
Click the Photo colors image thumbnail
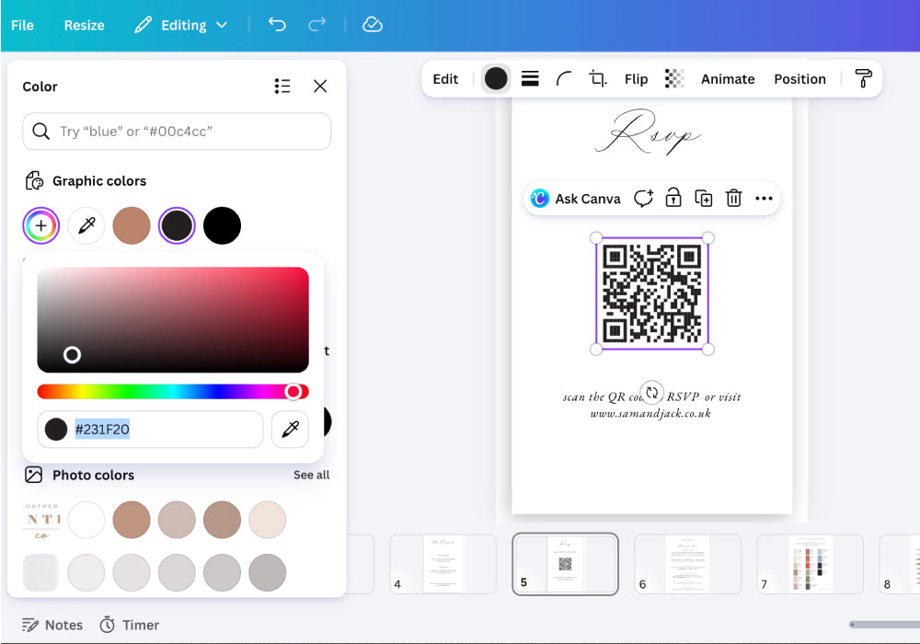[x=41, y=520]
